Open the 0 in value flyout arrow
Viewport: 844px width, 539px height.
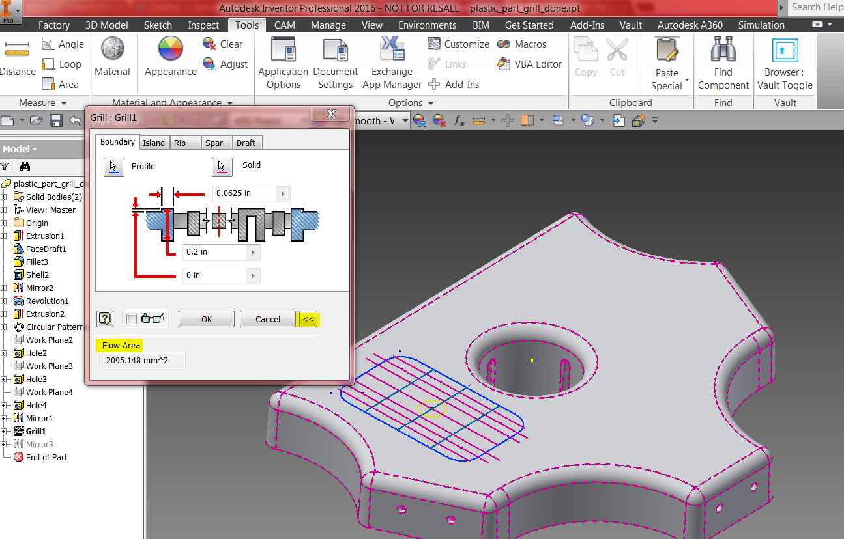click(x=253, y=276)
